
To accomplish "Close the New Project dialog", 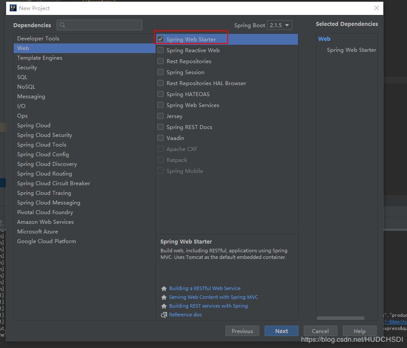I will pos(377,8).
